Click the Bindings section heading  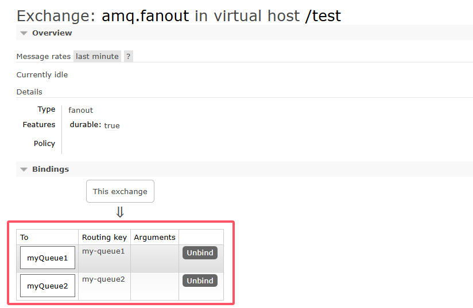(51, 169)
